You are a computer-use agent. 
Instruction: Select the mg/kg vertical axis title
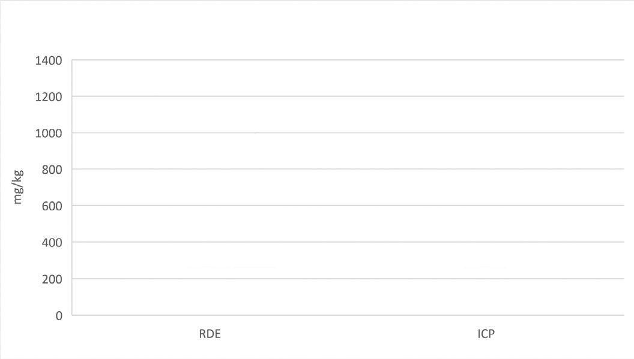coord(18,186)
